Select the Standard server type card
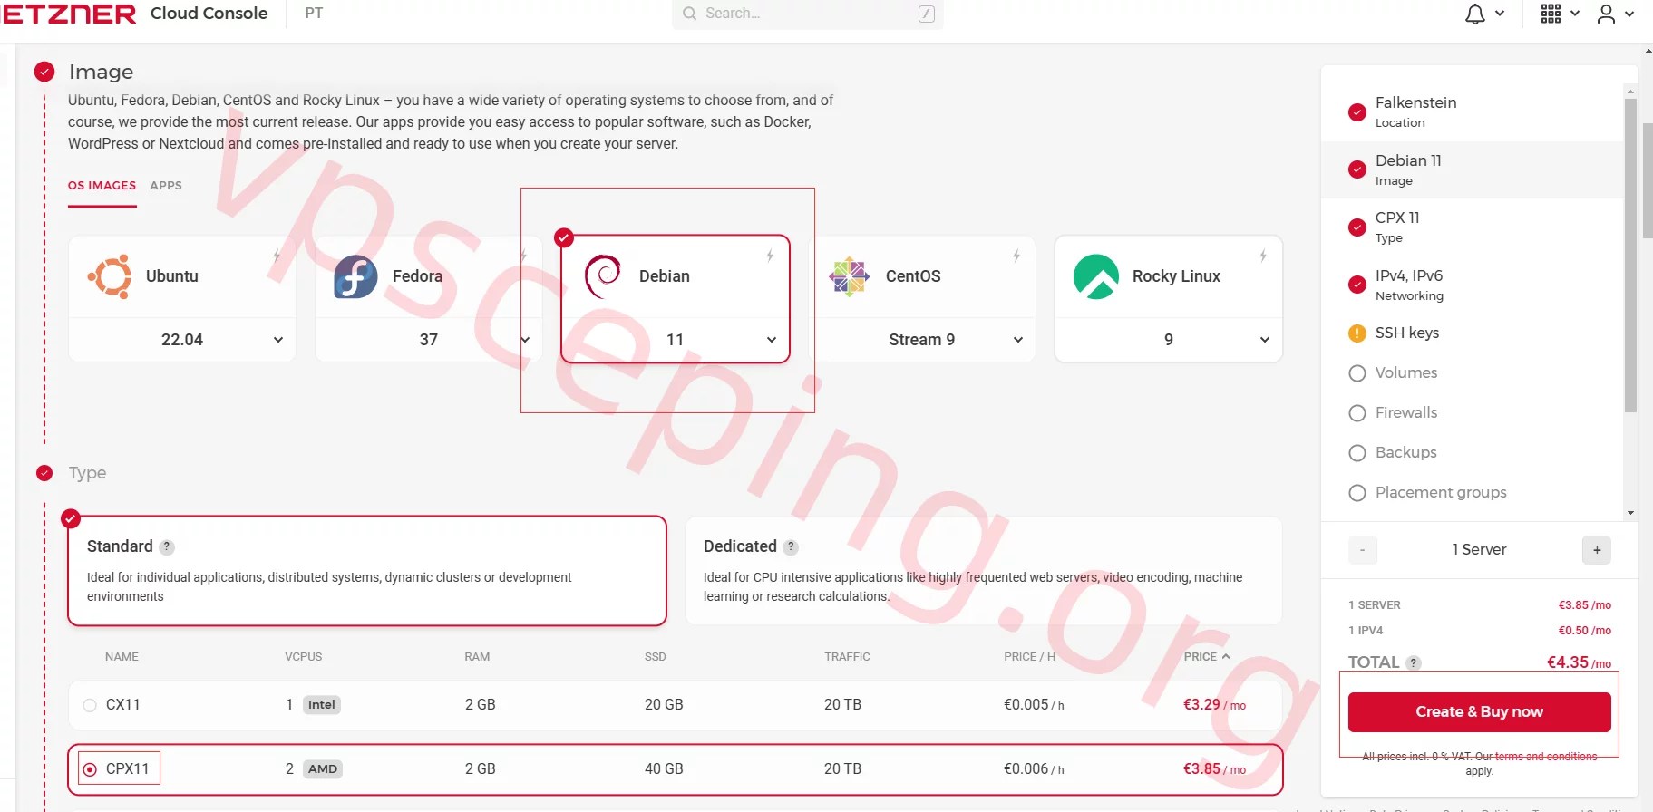Viewport: 1653px width, 812px height. click(x=367, y=571)
